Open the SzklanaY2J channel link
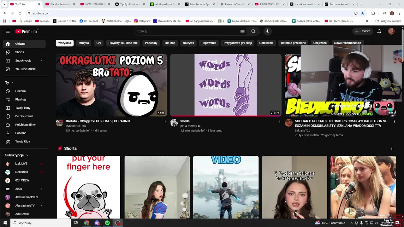The height and width of the screenshot is (227, 404). click(x=302, y=131)
